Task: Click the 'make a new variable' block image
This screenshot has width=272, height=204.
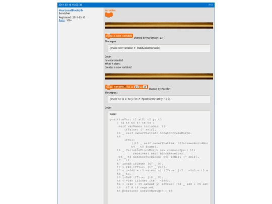Action: pos(119,36)
